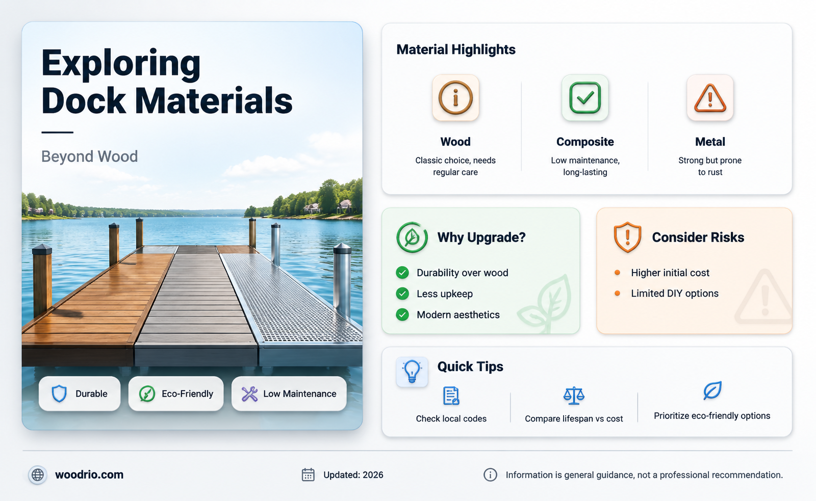This screenshot has height=501, width=816.
Task: Click 'Updated: 2026' footer text
Action: click(353, 475)
